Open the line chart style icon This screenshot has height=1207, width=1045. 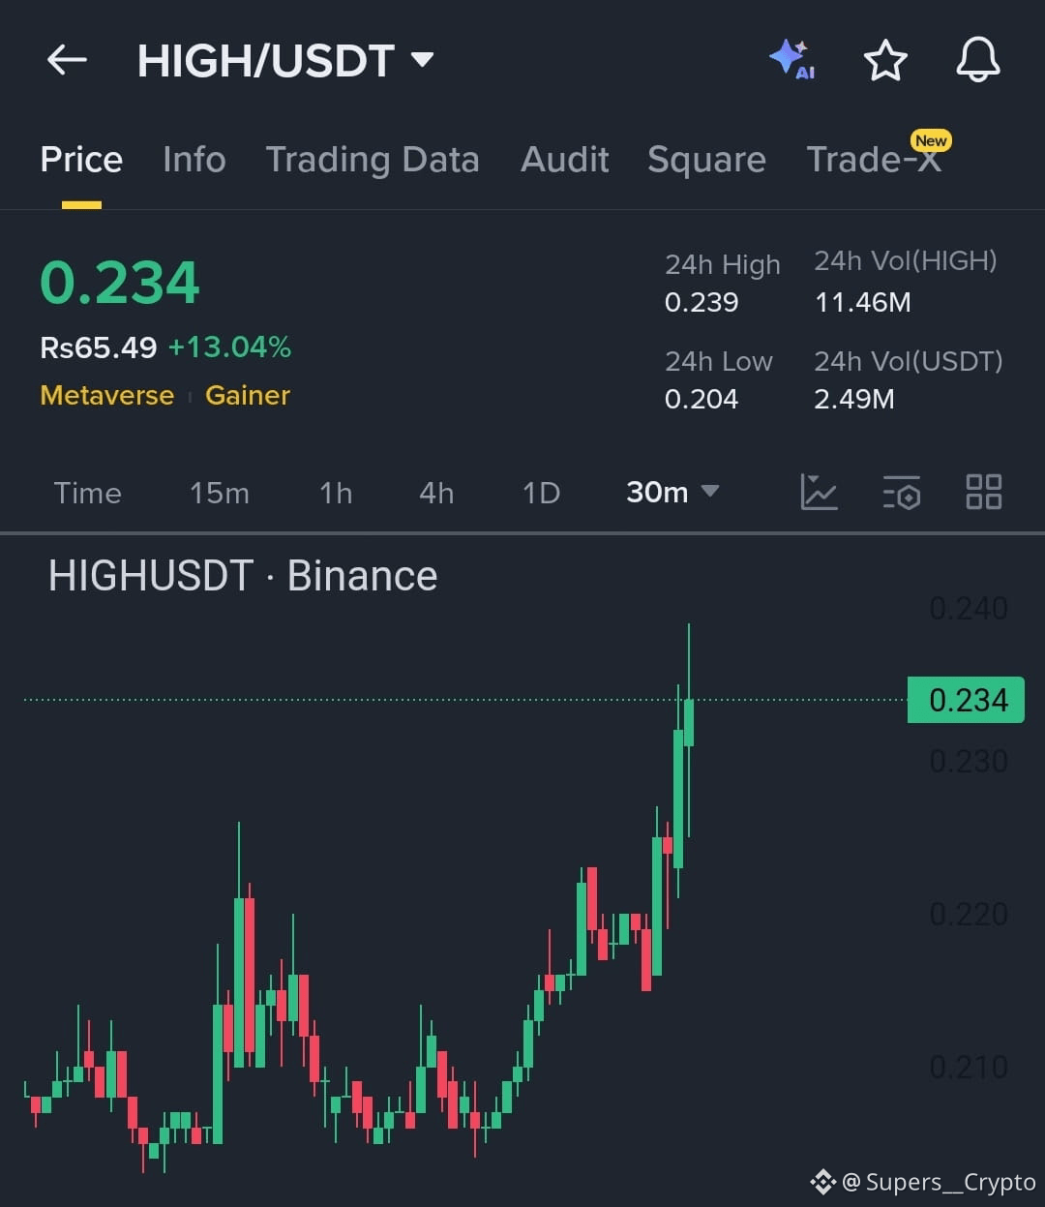tap(819, 493)
